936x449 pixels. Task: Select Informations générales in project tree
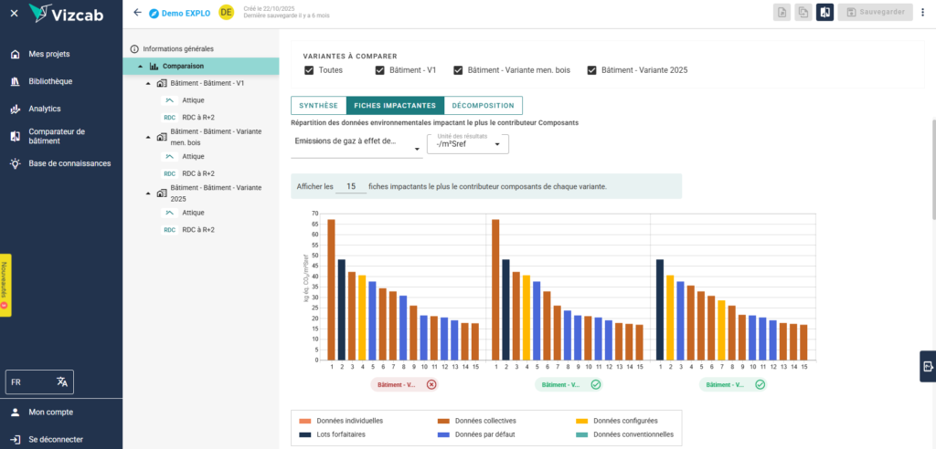pos(177,48)
